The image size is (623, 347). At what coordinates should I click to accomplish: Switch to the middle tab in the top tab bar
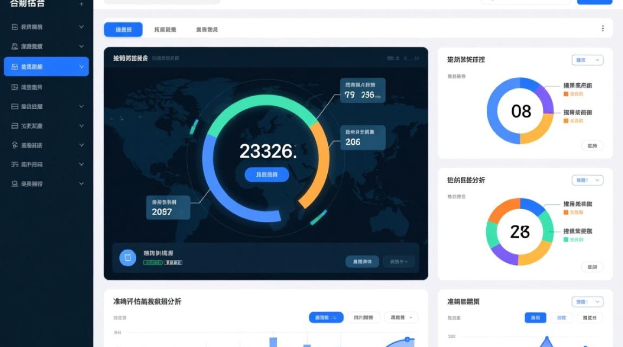pos(165,30)
